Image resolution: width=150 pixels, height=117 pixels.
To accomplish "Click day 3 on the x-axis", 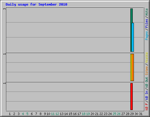I will click(x=18, y=114).
